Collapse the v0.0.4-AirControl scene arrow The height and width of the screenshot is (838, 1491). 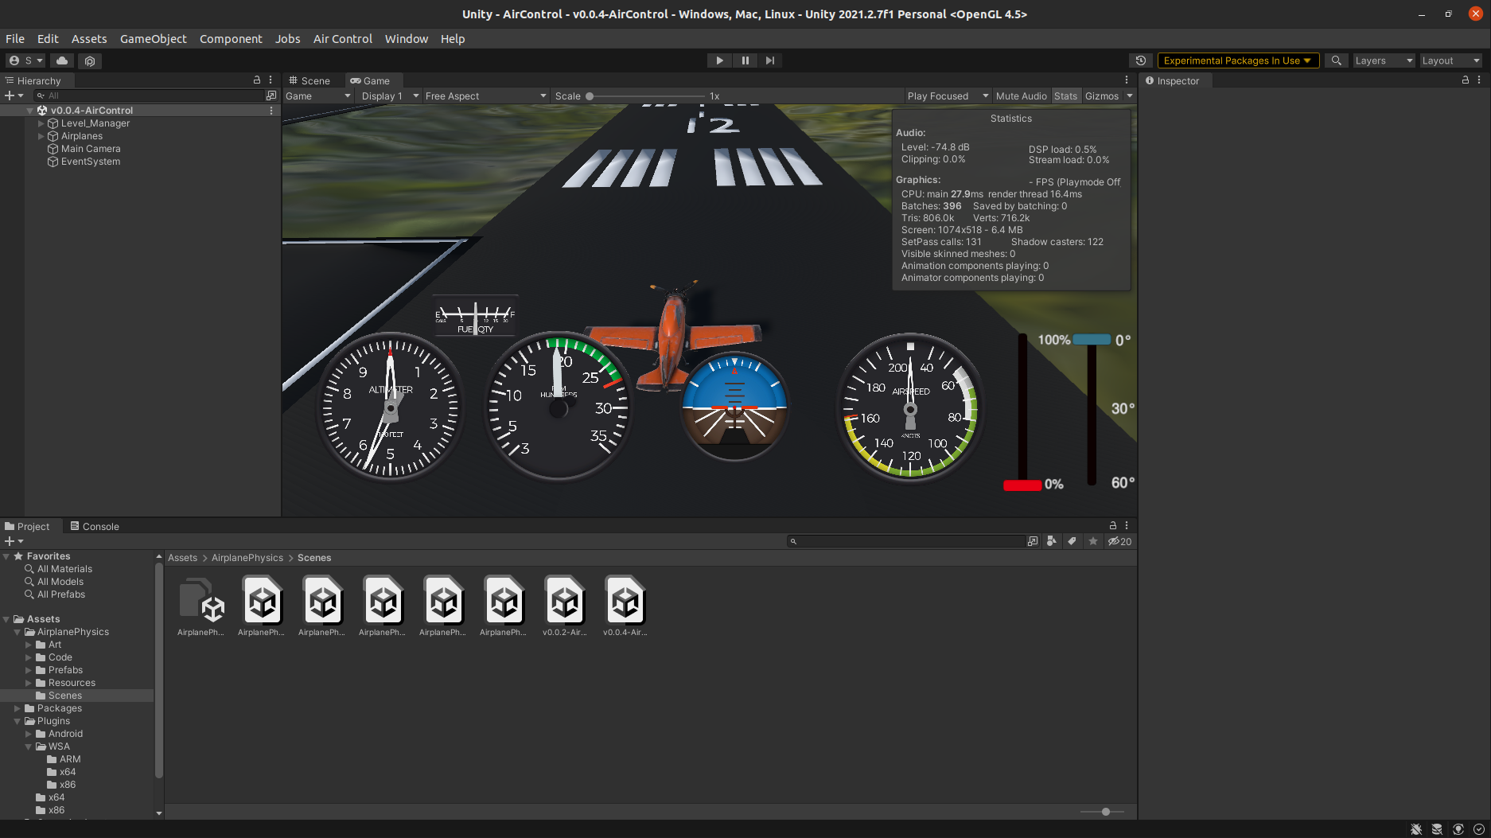(30, 111)
